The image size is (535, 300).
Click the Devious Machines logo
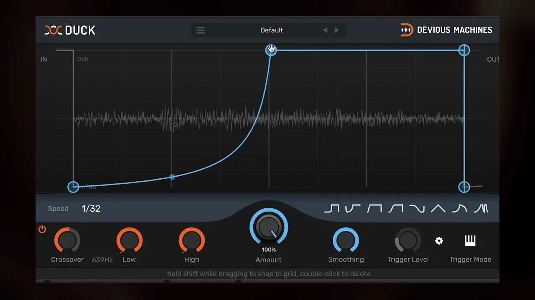coord(446,30)
